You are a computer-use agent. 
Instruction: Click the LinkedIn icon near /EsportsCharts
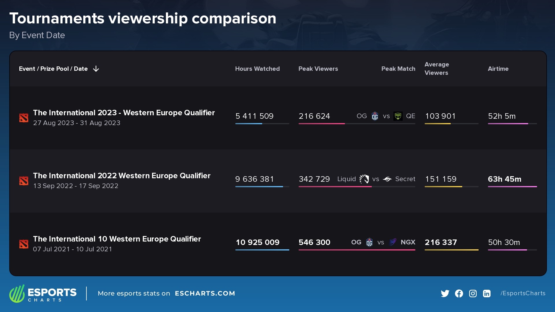487,293
